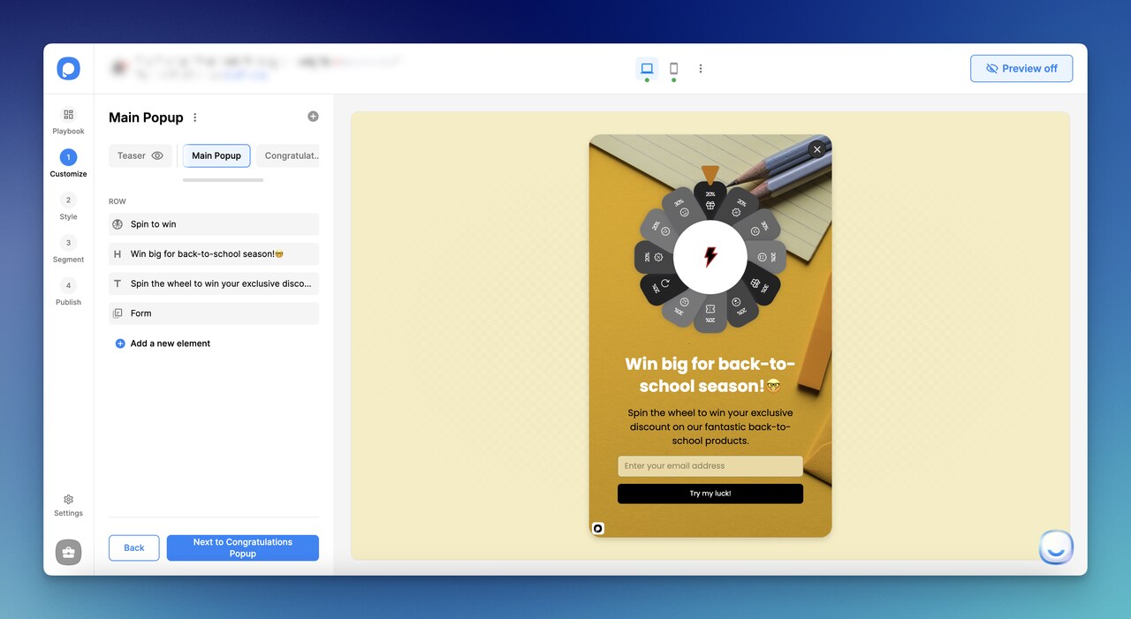
Task: Select the Main Popup tab
Action: 216,155
